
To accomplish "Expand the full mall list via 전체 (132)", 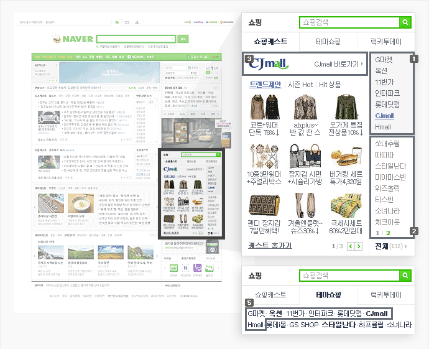I will [x=390, y=246].
